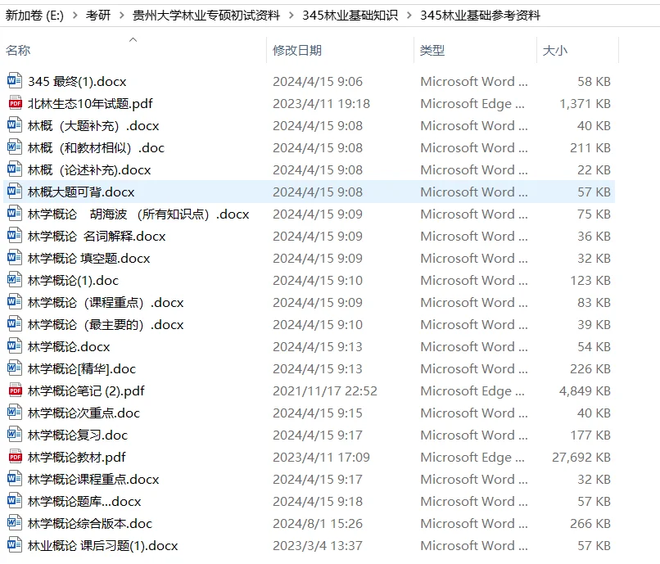Navigate to 345林业基础知识 in breadcrumb
Screen dimensions: 660x564
click(x=350, y=16)
